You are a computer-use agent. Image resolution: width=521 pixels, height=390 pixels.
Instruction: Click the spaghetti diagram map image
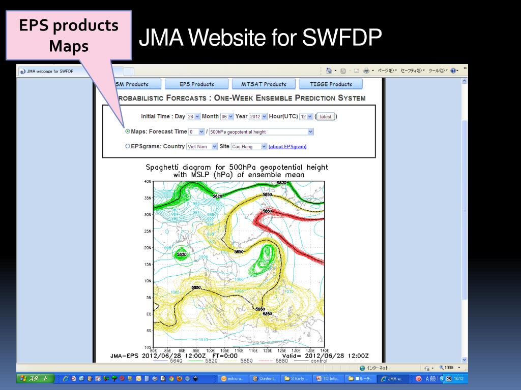(x=239, y=264)
